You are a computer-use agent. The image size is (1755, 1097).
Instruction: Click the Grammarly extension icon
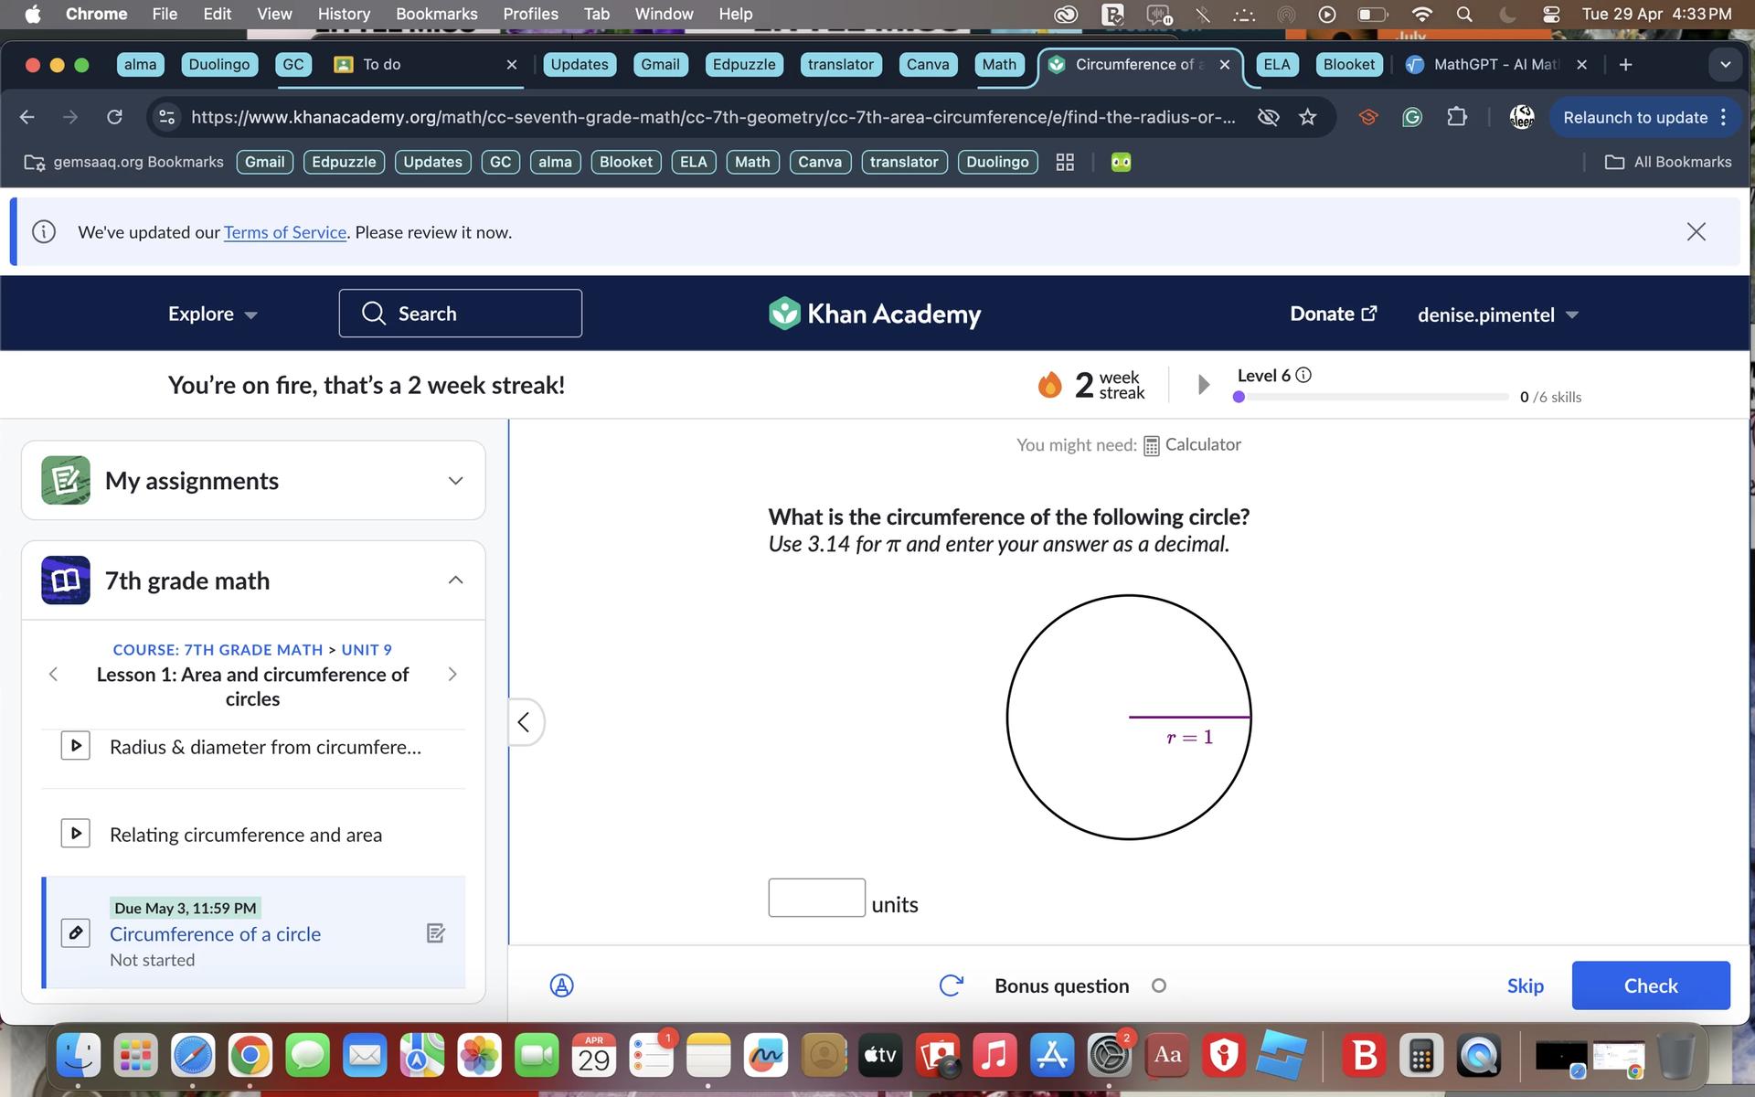coord(1412,117)
